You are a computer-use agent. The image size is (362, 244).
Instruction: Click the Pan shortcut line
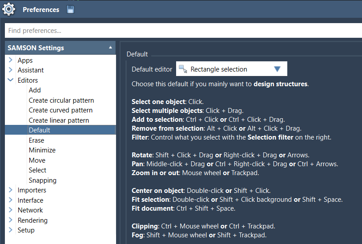click(x=235, y=164)
